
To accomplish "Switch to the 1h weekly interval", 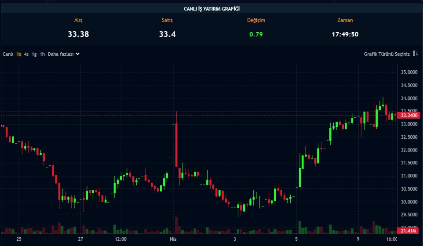I will pyautogui.click(x=42, y=54).
